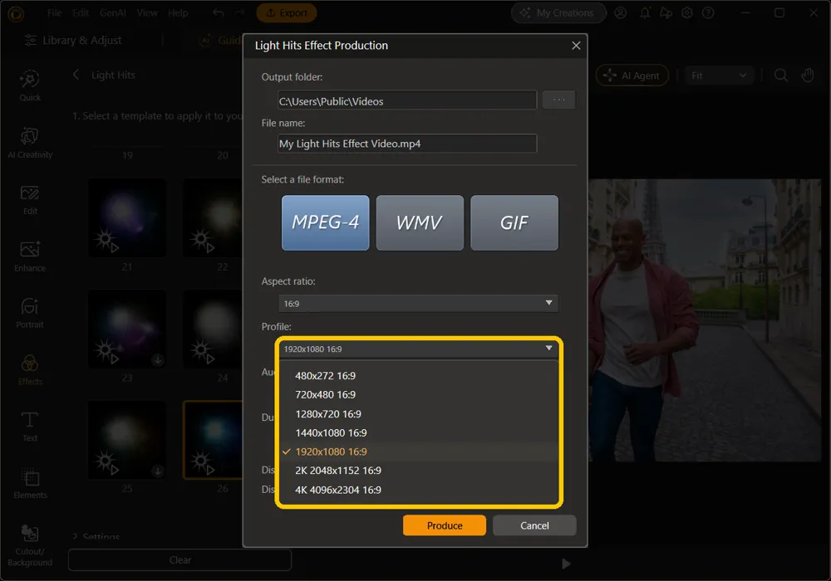Screen dimensions: 831x581
Task: Open the Quick tool in sidebar
Action: 30,85
